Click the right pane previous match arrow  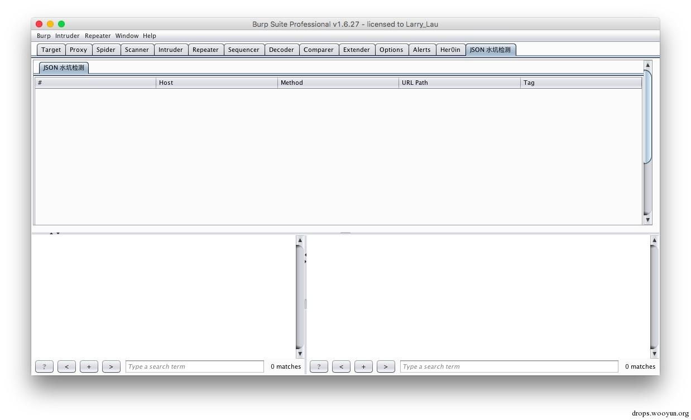coord(341,366)
